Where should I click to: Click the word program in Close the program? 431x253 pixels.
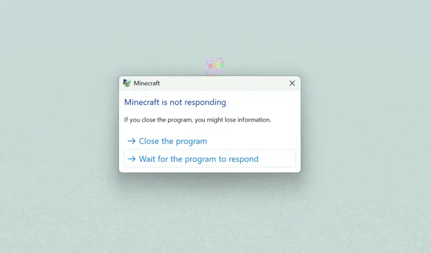[191, 141]
